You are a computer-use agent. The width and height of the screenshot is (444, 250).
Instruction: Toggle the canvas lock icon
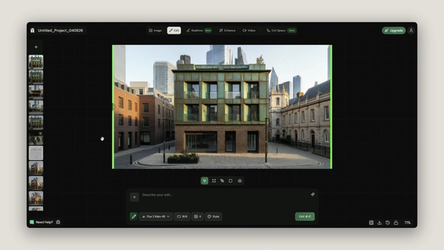[396, 223]
